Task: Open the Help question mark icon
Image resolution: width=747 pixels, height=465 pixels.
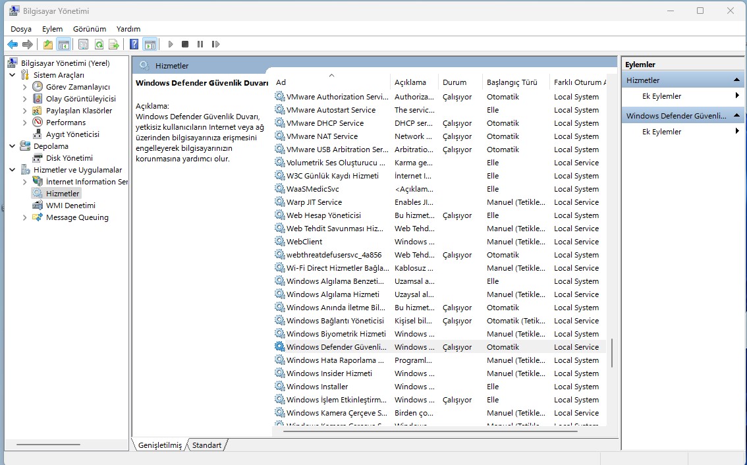Action: [134, 44]
